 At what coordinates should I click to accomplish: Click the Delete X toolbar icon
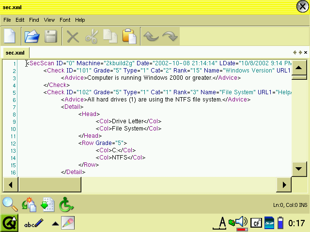click(73, 37)
